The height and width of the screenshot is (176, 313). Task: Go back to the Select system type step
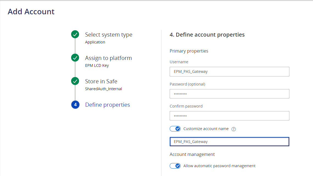[108, 34]
